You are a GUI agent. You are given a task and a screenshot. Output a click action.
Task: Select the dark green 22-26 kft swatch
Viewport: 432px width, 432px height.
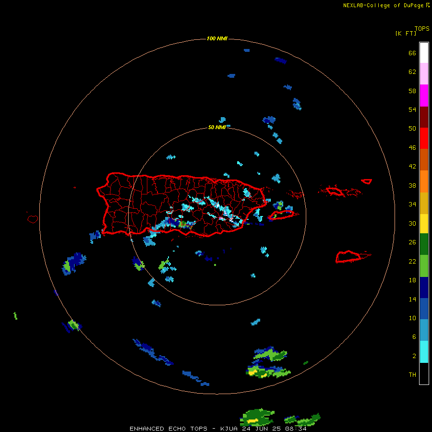[x=424, y=244]
